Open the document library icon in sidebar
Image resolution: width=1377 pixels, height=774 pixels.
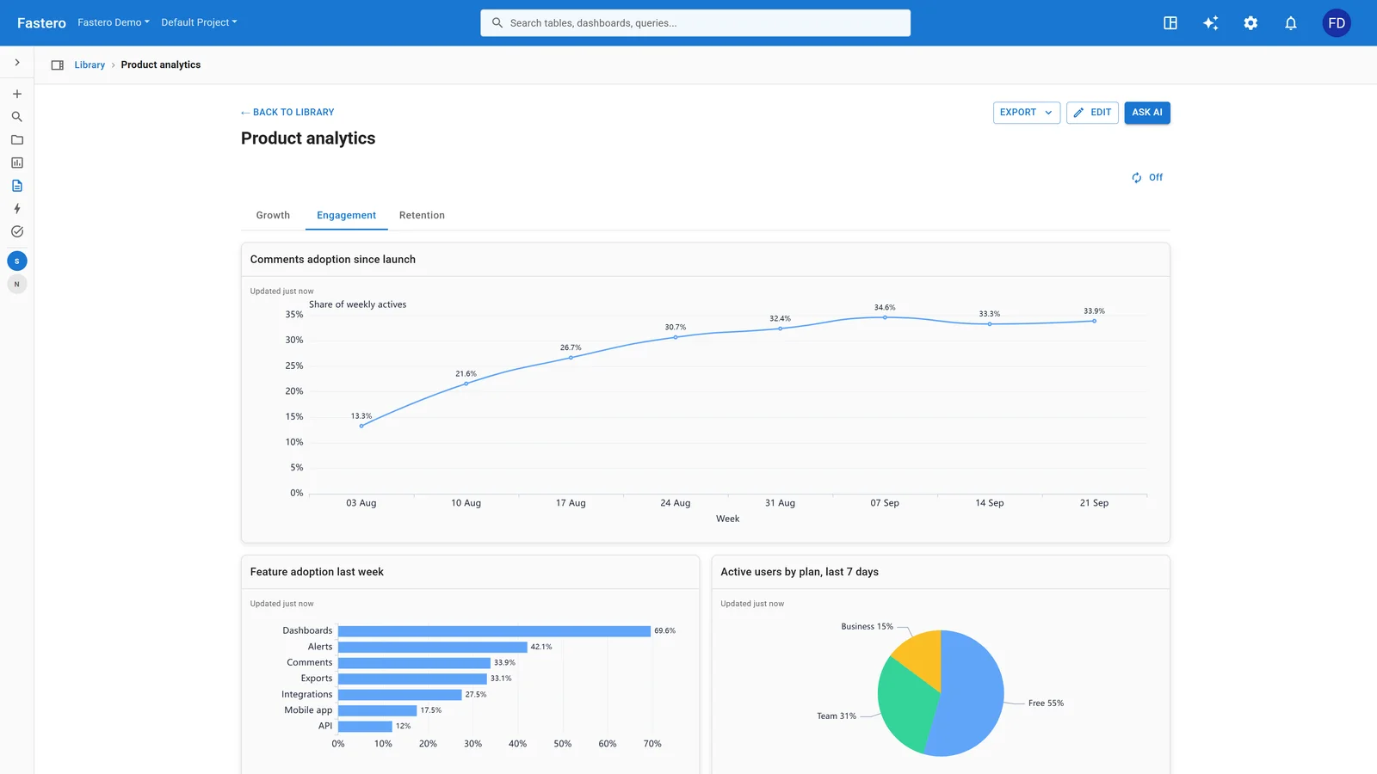16,186
